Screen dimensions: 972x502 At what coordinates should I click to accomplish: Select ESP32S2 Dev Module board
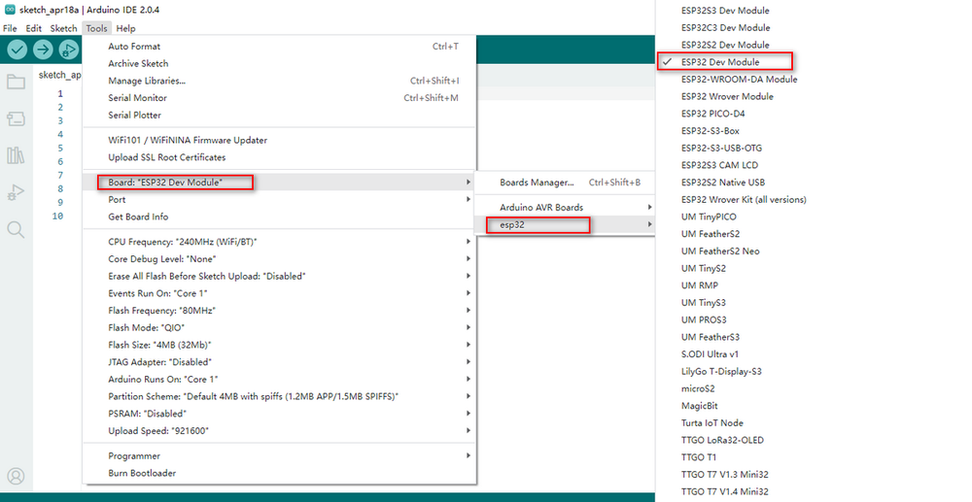coord(725,45)
